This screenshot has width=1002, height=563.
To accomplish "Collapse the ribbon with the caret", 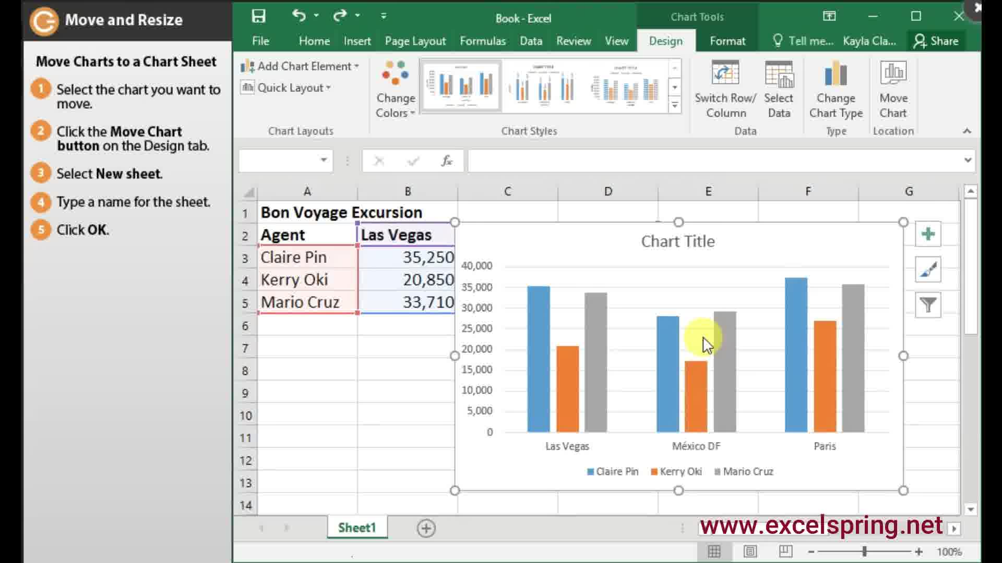I will coord(967,131).
